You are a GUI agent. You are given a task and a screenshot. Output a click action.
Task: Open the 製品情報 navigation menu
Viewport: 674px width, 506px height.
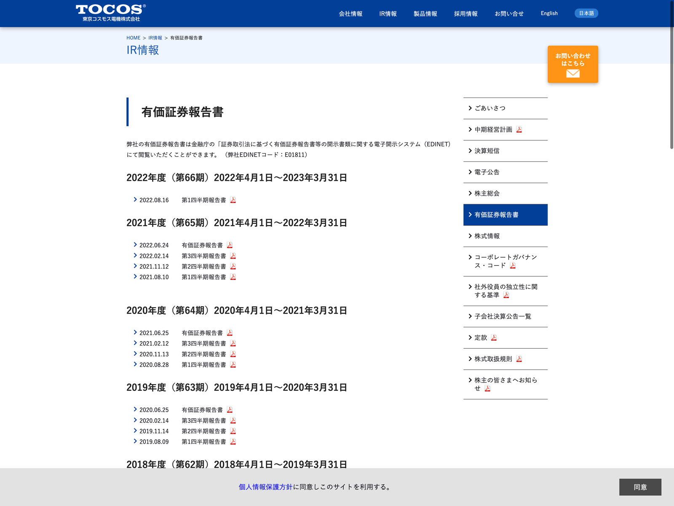click(425, 14)
